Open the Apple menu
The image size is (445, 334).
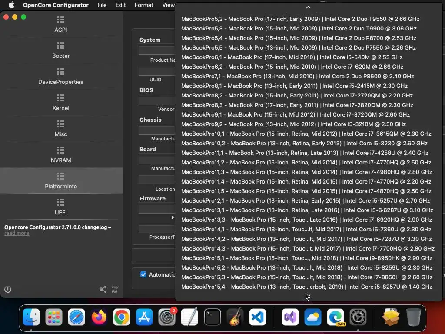tap(11, 5)
